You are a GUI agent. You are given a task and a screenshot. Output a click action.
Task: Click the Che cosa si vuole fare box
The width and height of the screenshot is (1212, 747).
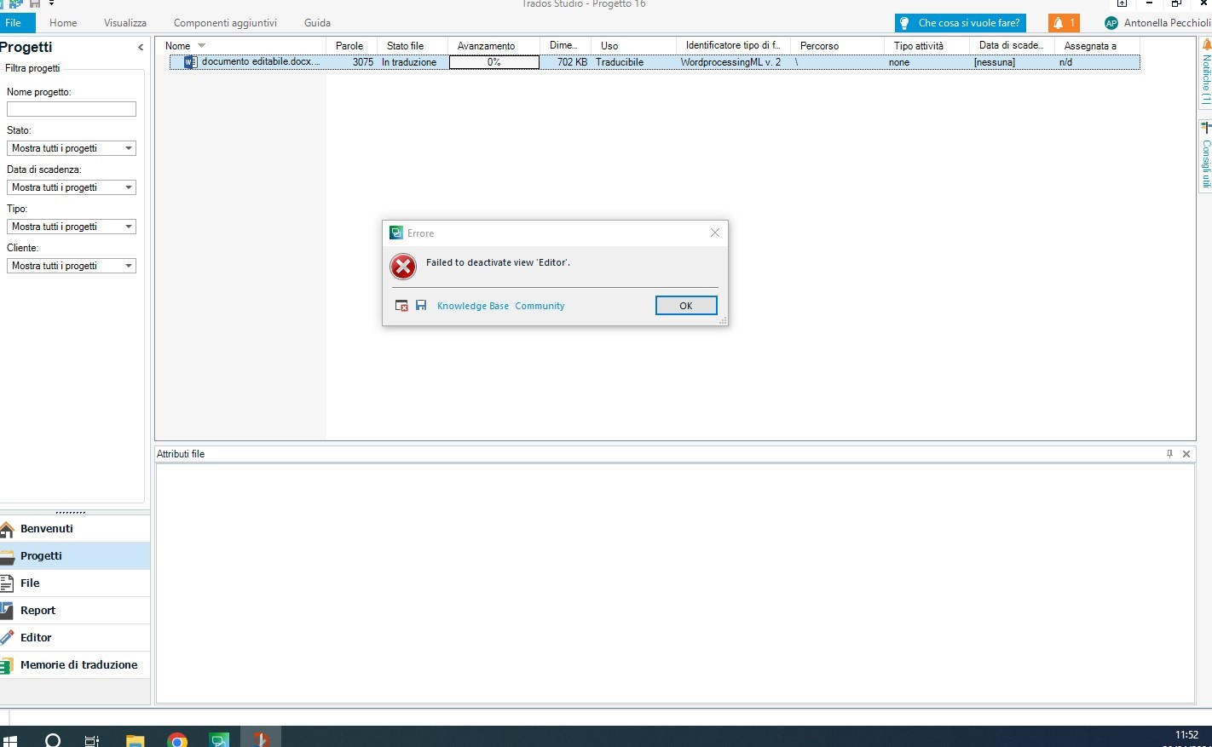(961, 23)
